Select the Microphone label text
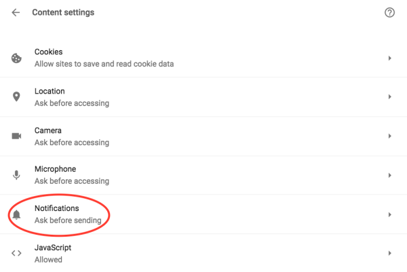407x272 pixels. click(x=55, y=169)
